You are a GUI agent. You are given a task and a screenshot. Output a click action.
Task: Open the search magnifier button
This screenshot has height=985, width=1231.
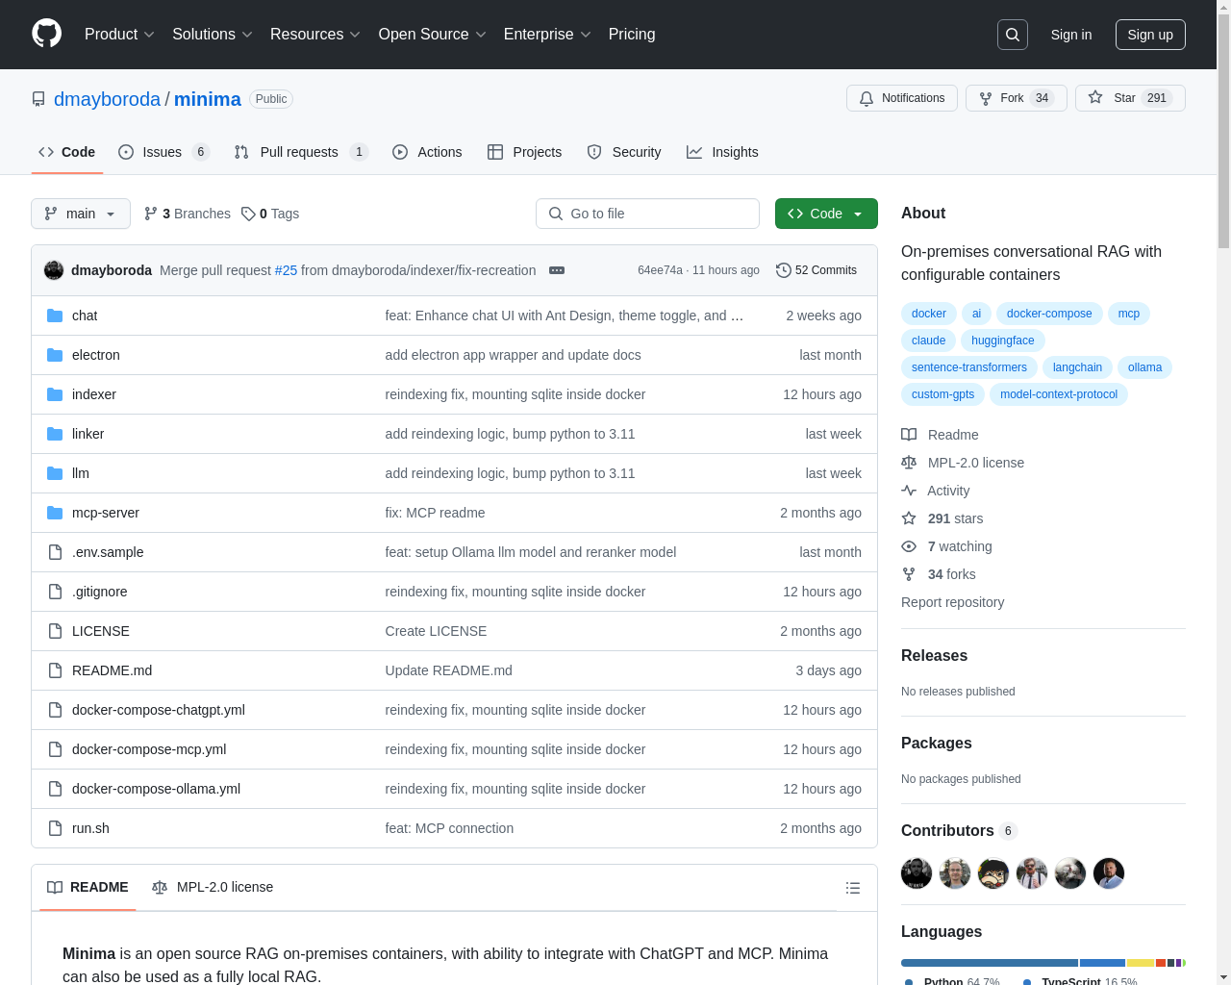[x=1013, y=35]
